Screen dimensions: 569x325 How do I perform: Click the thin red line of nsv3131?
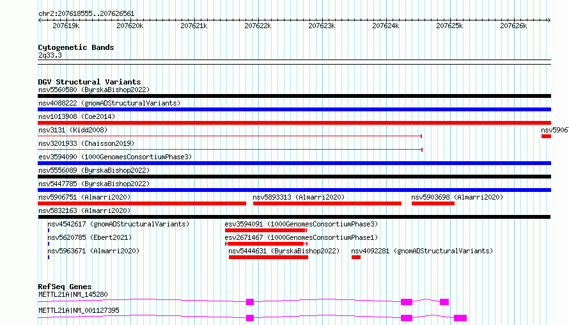(x=230, y=136)
